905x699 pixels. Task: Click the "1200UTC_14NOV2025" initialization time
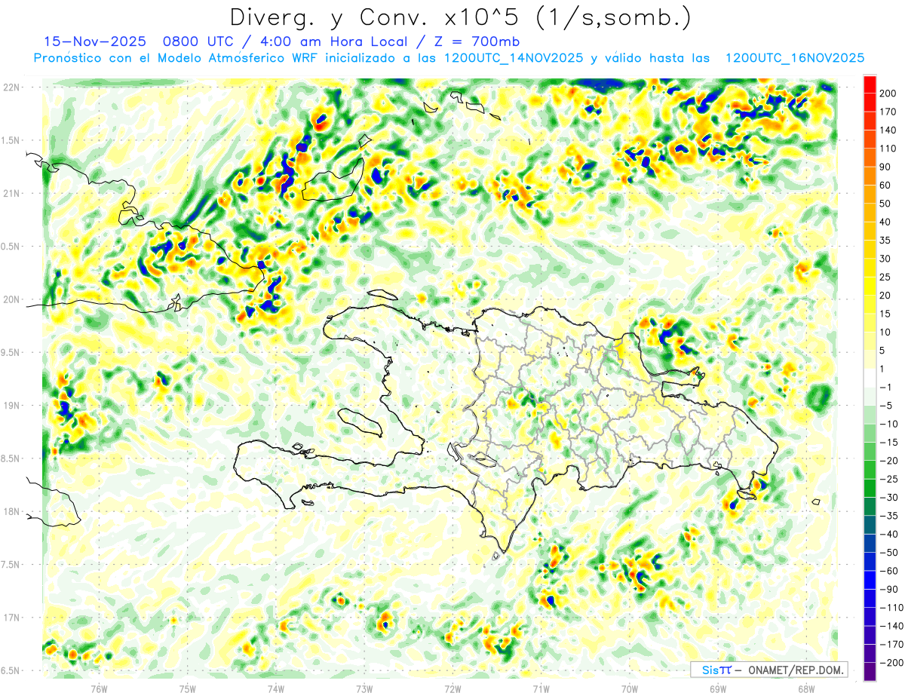click(513, 58)
